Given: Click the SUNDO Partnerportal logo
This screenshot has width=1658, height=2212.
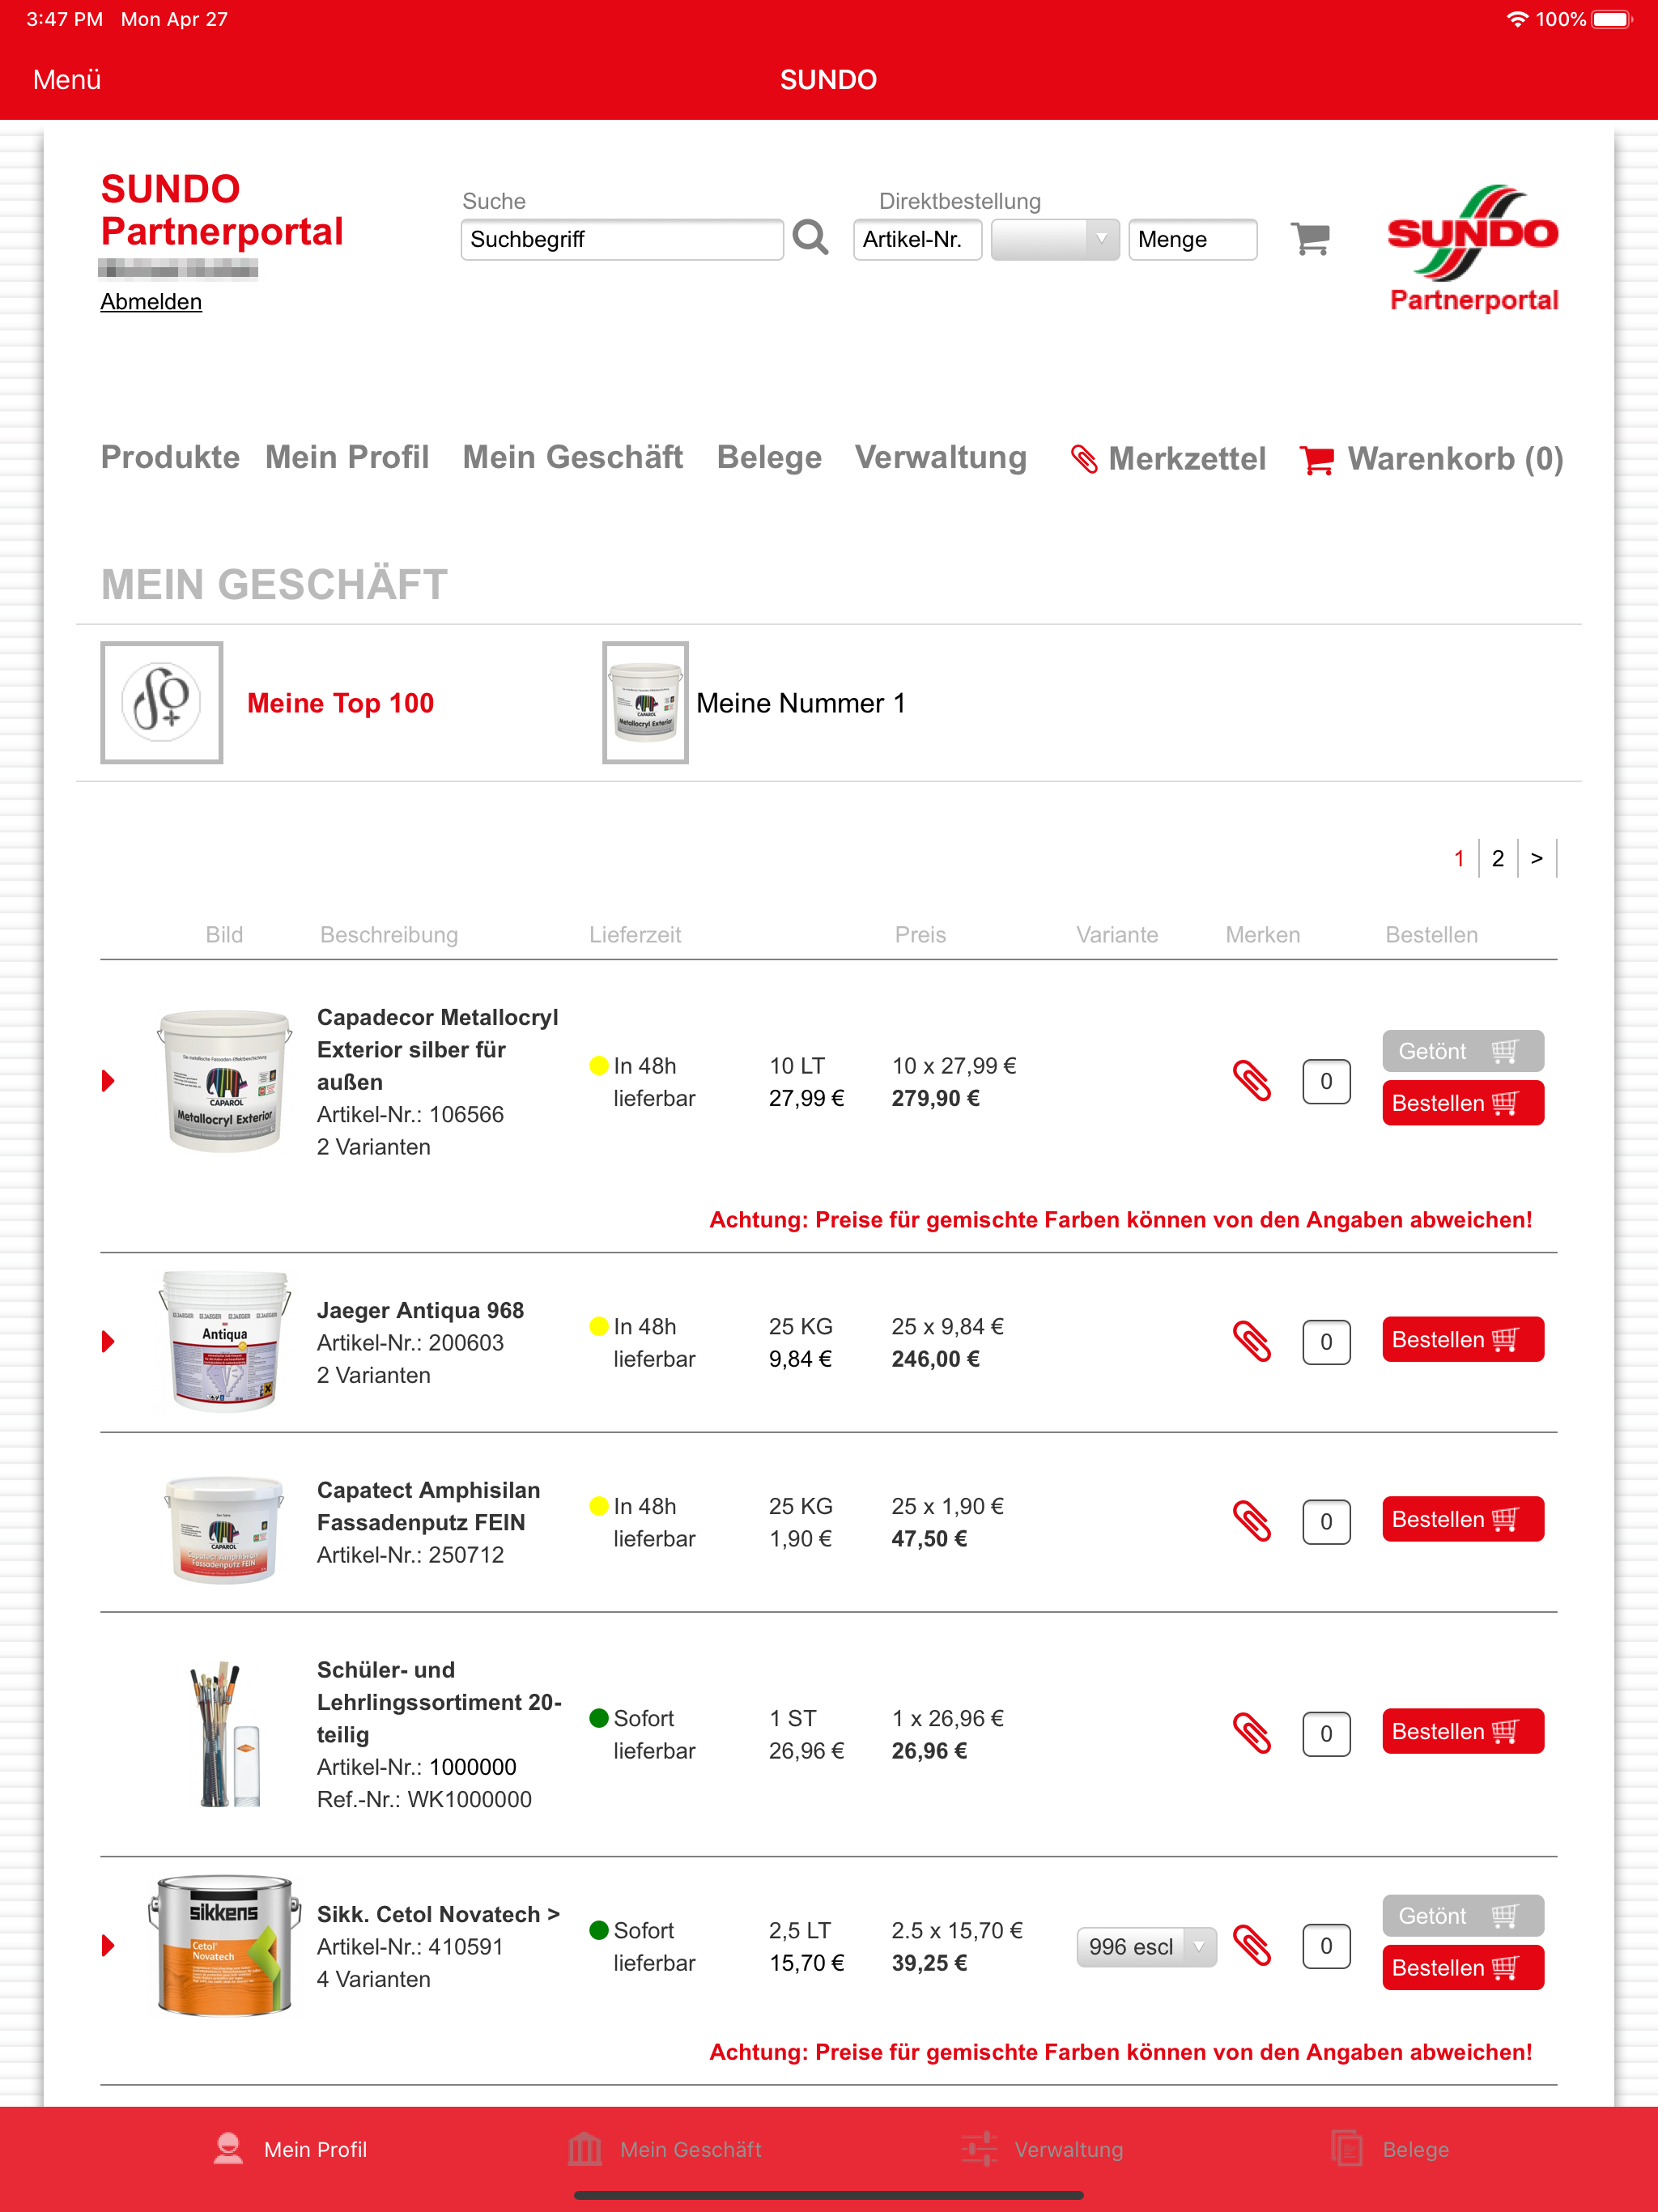Looking at the screenshot, I should (x=1473, y=248).
